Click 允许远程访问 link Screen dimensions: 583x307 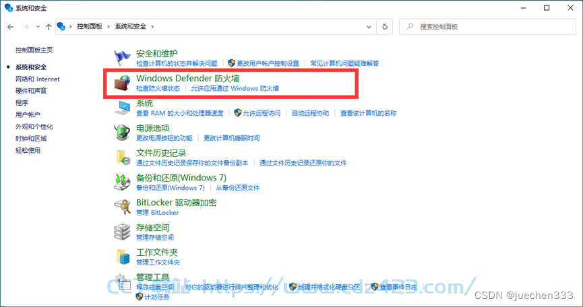click(x=262, y=113)
